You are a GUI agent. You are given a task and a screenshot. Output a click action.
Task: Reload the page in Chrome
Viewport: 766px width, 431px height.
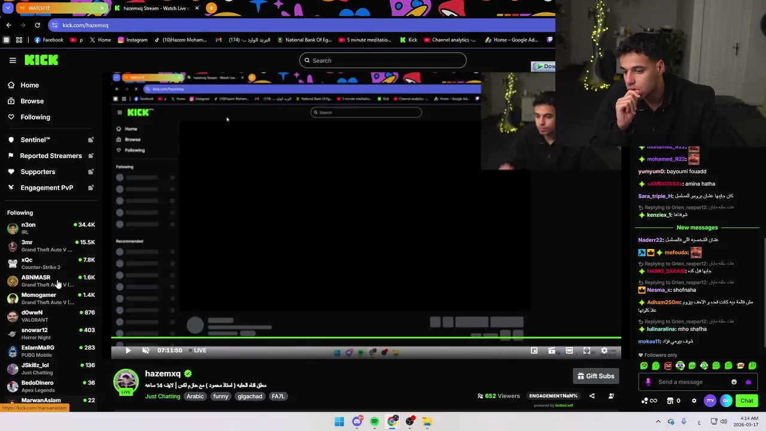[x=37, y=25]
